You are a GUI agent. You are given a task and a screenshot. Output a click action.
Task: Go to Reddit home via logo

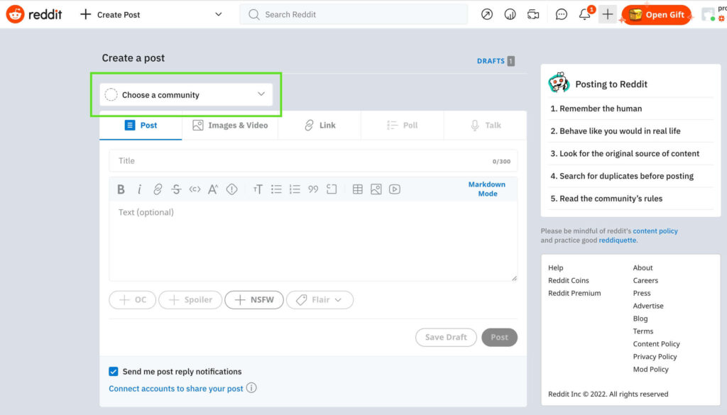click(x=34, y=14)
